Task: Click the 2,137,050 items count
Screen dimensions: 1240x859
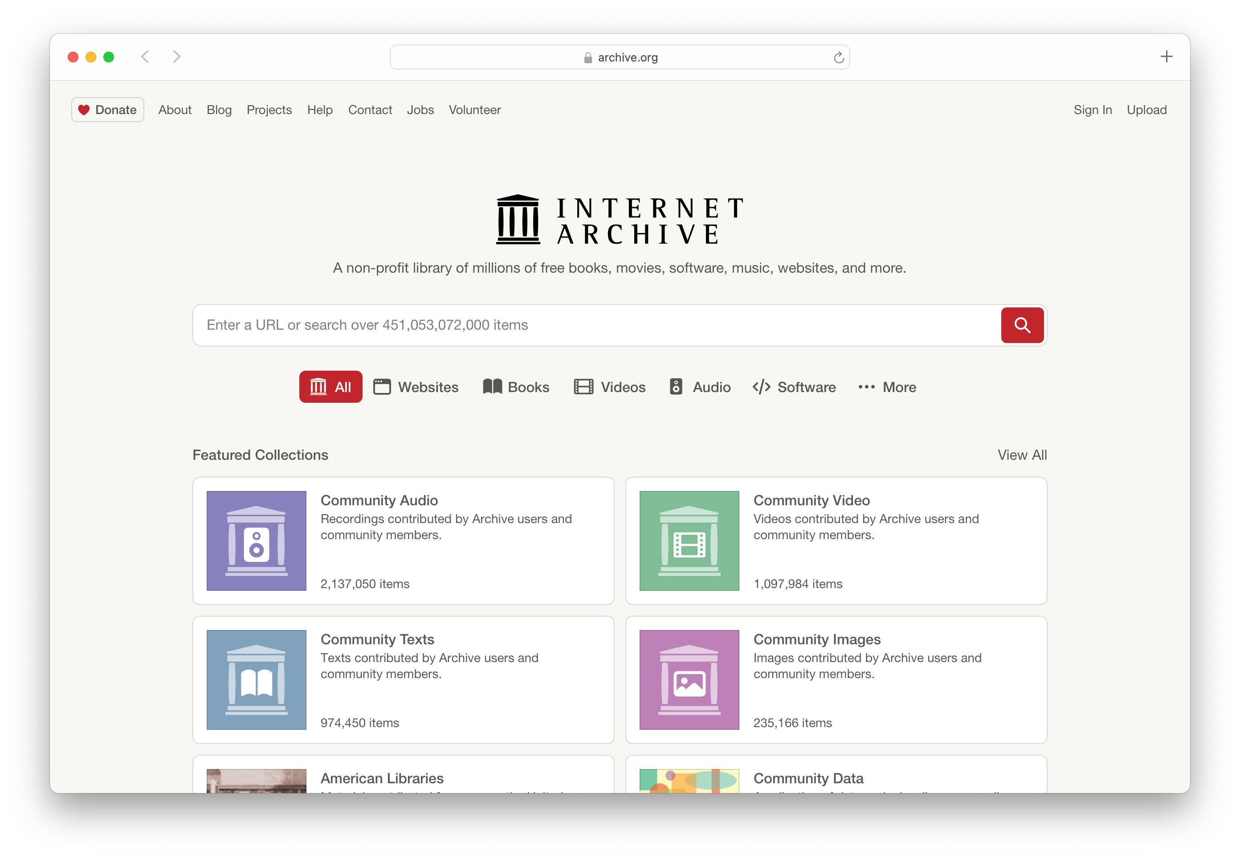Action: (365, 584)
